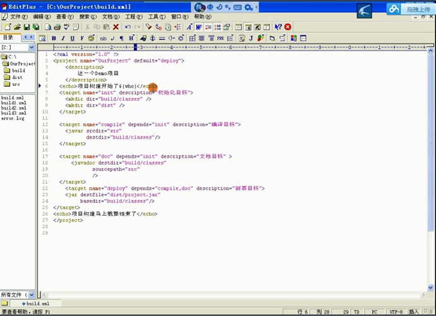Viewport: 436px width, 316px height.
Task: Click the Open file folder icon
Action: (17, 27)
